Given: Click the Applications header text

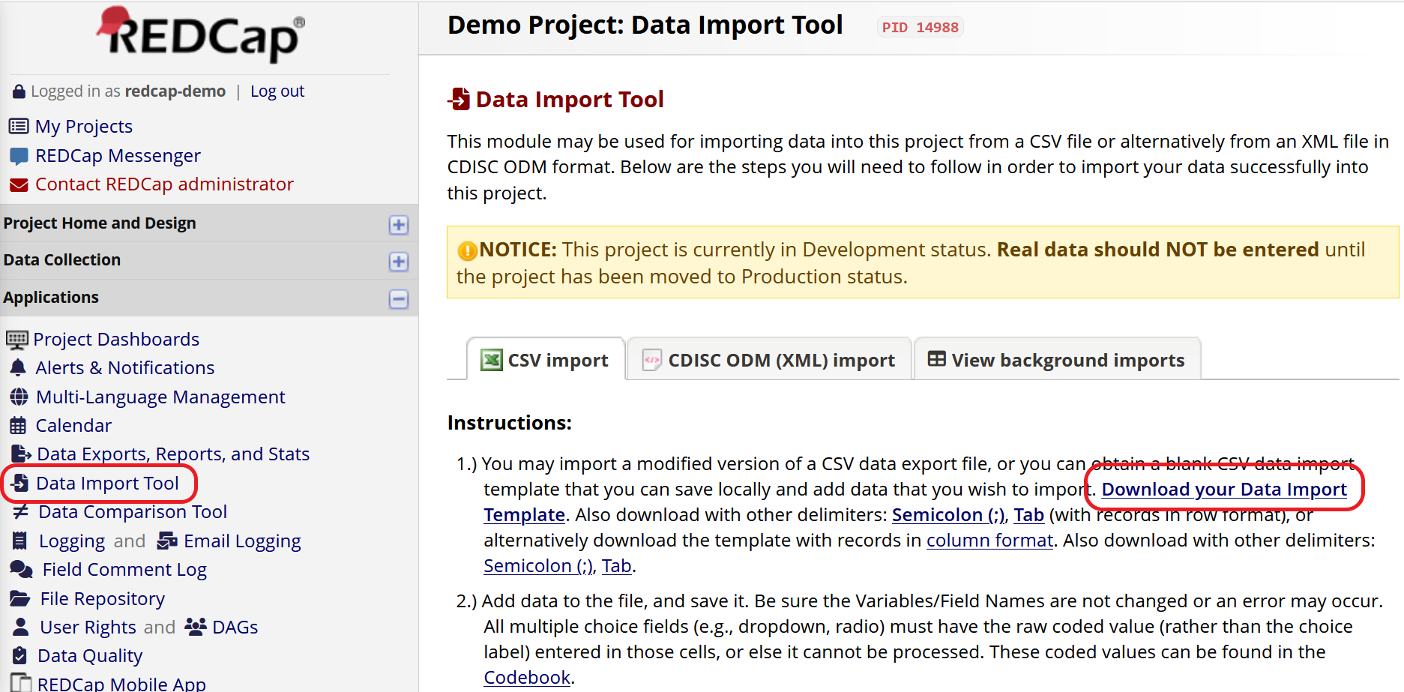Looking at the screenshot, I should pyautogui.click(x=51, y=298).
